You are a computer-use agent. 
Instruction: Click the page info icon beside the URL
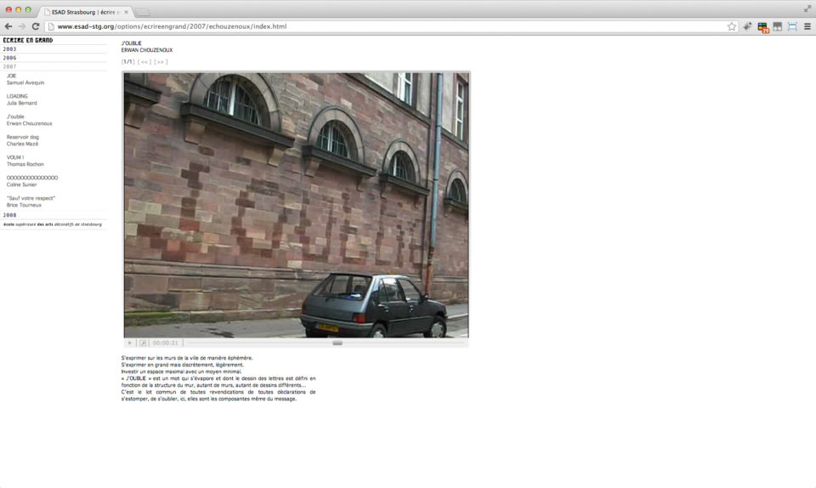coord(51,26)
